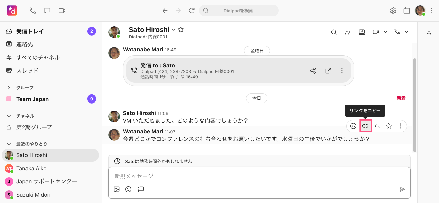Click 'Dialpad: 内線0001' under header name
The image size is (439, 203).
(148, 37)
